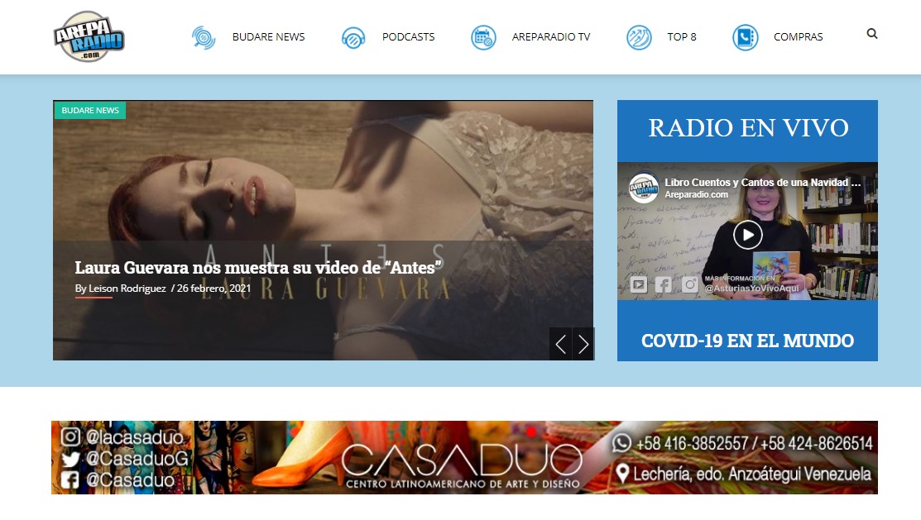Click the Areparadio channel avatar in video

[644, 188]
